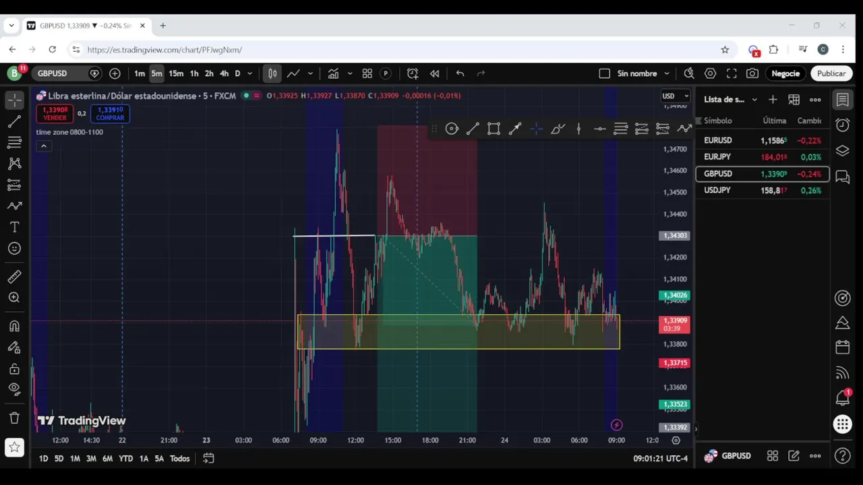Open the USD currency dropdown on price scale
The height and width of the screenshot is (485, 863).
point(675,96)
